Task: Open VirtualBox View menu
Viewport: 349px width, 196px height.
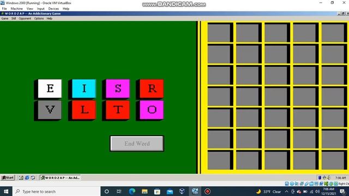Action: tap(30, 9)
